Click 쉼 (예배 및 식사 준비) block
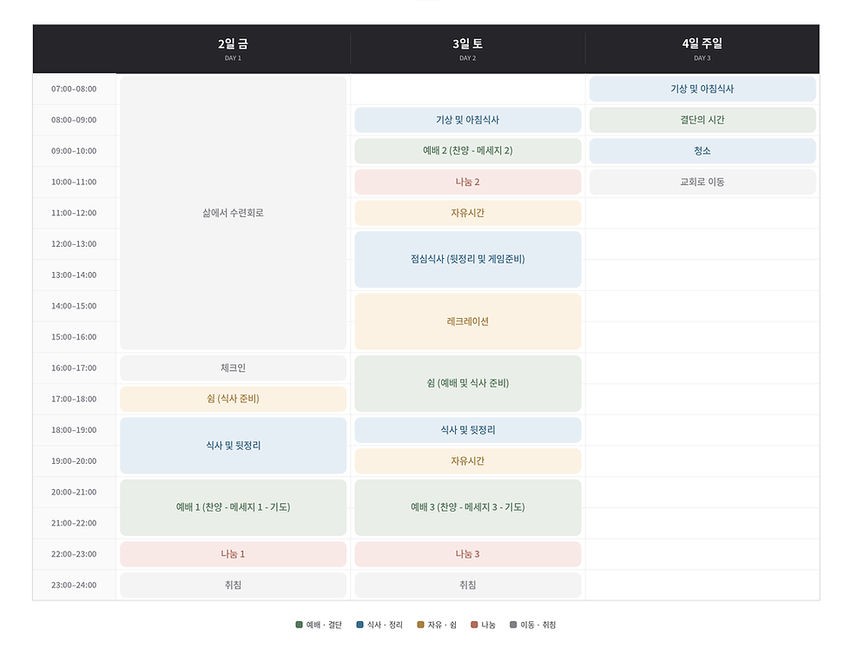 468,383
